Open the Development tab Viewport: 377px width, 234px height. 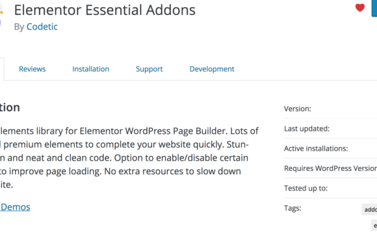(212, 70)
